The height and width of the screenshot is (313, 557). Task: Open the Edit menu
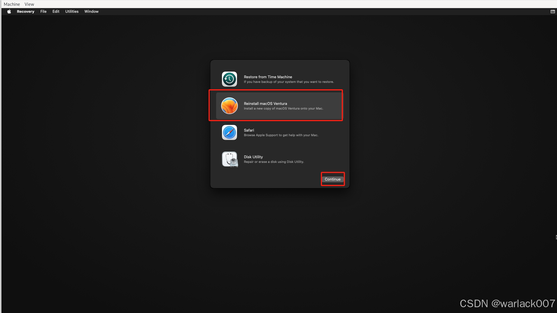[56, 12]
